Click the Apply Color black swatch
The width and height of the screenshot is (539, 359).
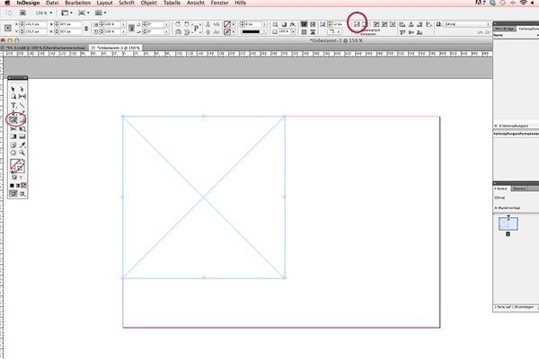tap(12, 186)
